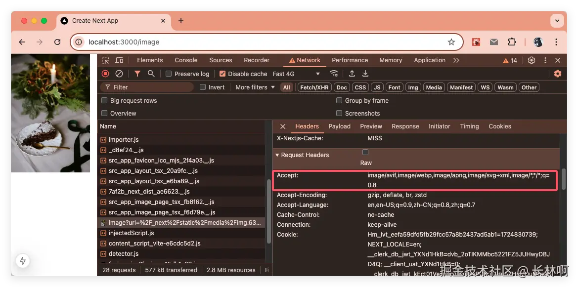Click the network Filter text field
This screenshot has height=287, width=578.
pos(147,87)
